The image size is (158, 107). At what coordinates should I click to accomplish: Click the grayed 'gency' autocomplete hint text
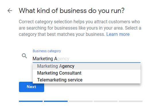63,59
